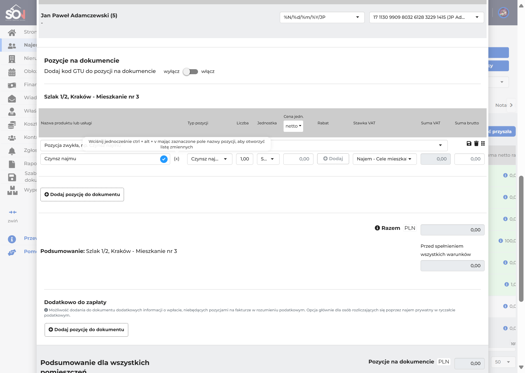Click the Nota tab chevron arrow

tap(511, 105)
